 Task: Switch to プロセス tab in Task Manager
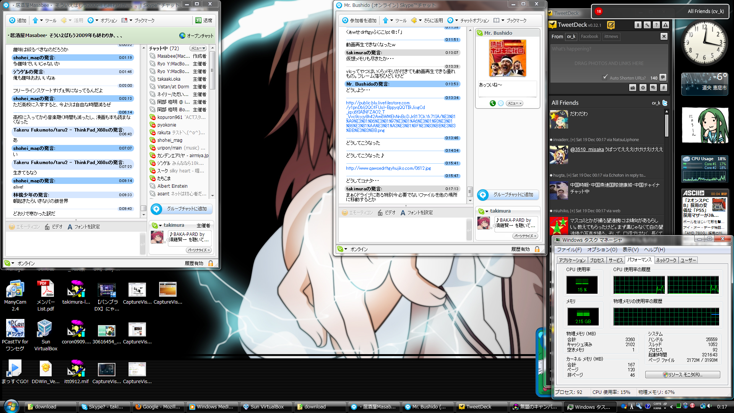597,260
